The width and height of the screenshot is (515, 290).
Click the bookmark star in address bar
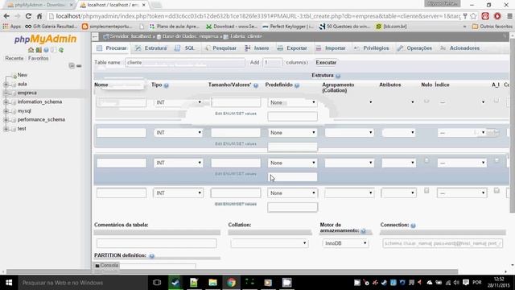click(473, 16)
